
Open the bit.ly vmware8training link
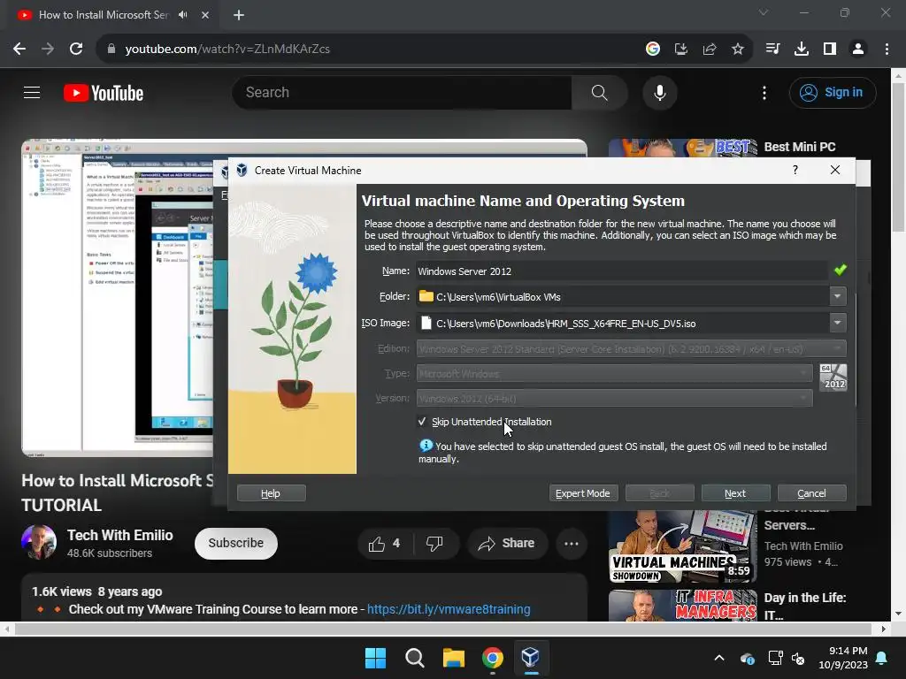click(x=449, y=609)
